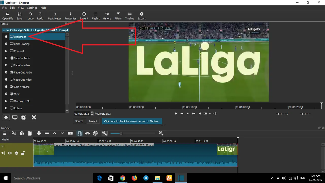Screen dimensions: 325x183
Task: Open the Edit menu
Action: coord(12,8)
